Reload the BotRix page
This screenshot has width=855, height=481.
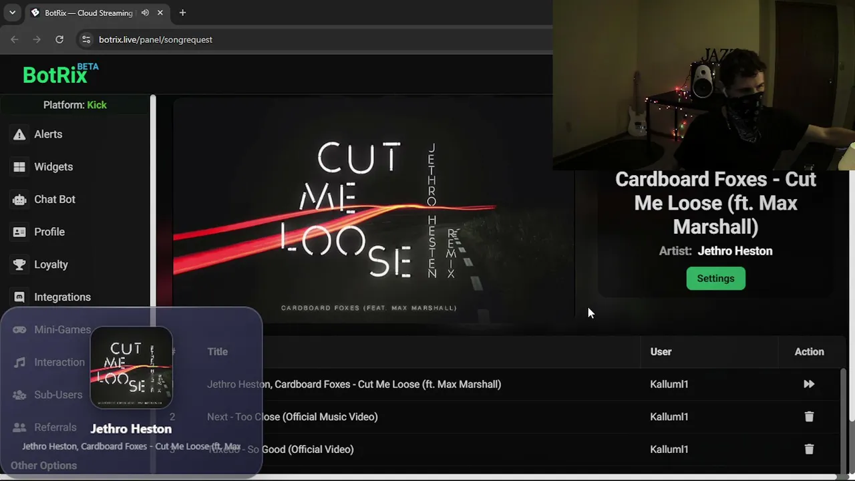pyautogui.click(x=59, y=39)
